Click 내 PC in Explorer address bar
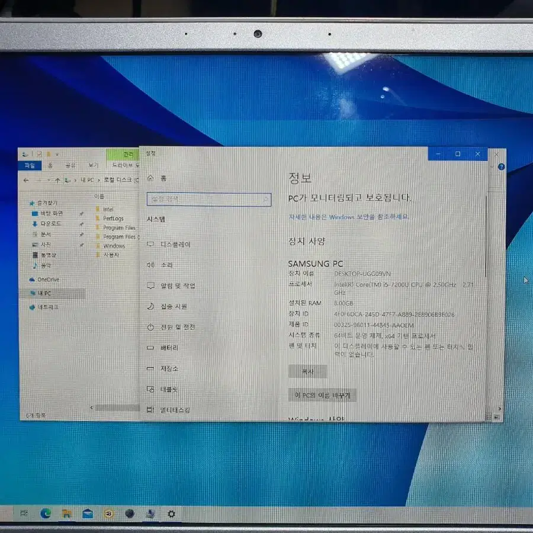The image size is (533, 533). point(87,180)
